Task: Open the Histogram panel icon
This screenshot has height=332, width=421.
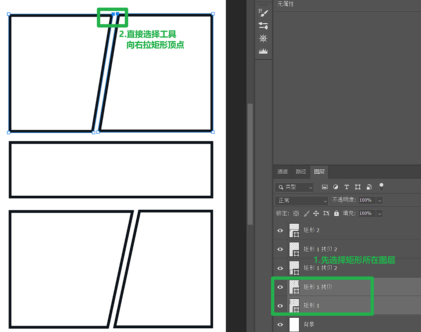Action: pos(263,51)
